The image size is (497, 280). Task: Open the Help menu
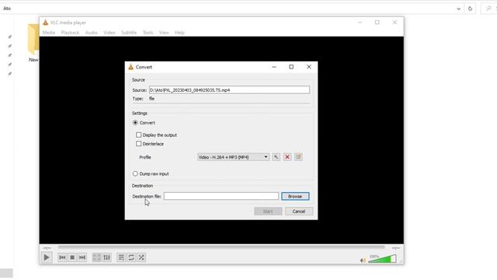(179, 33)
